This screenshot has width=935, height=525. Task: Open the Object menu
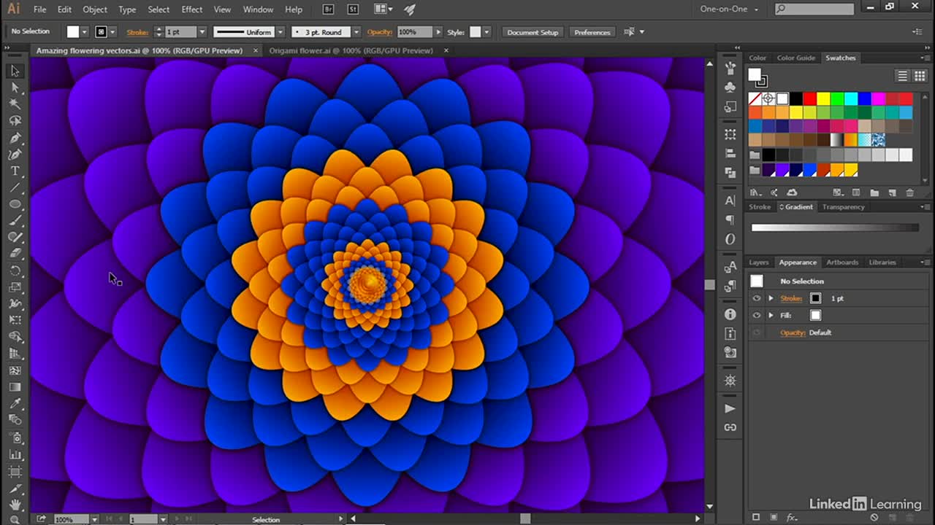point(95,9)
